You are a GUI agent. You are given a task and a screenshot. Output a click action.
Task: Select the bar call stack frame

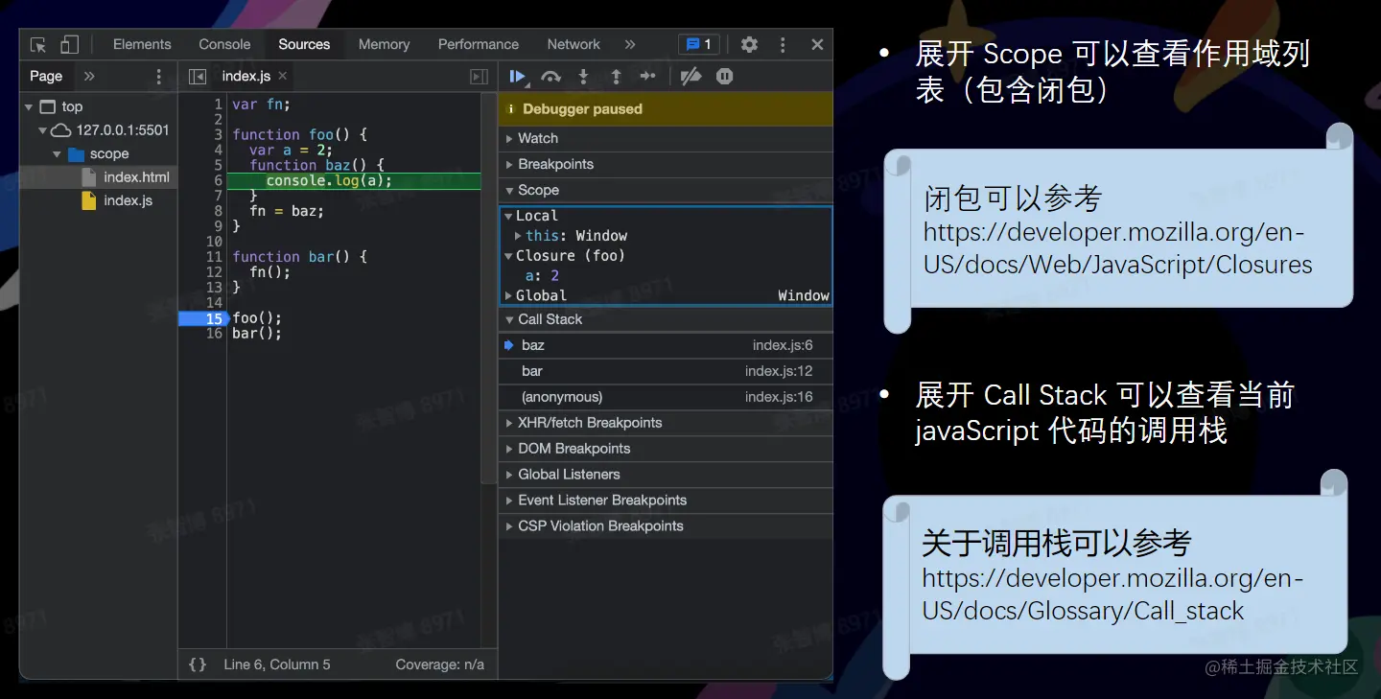pos(666,371)
